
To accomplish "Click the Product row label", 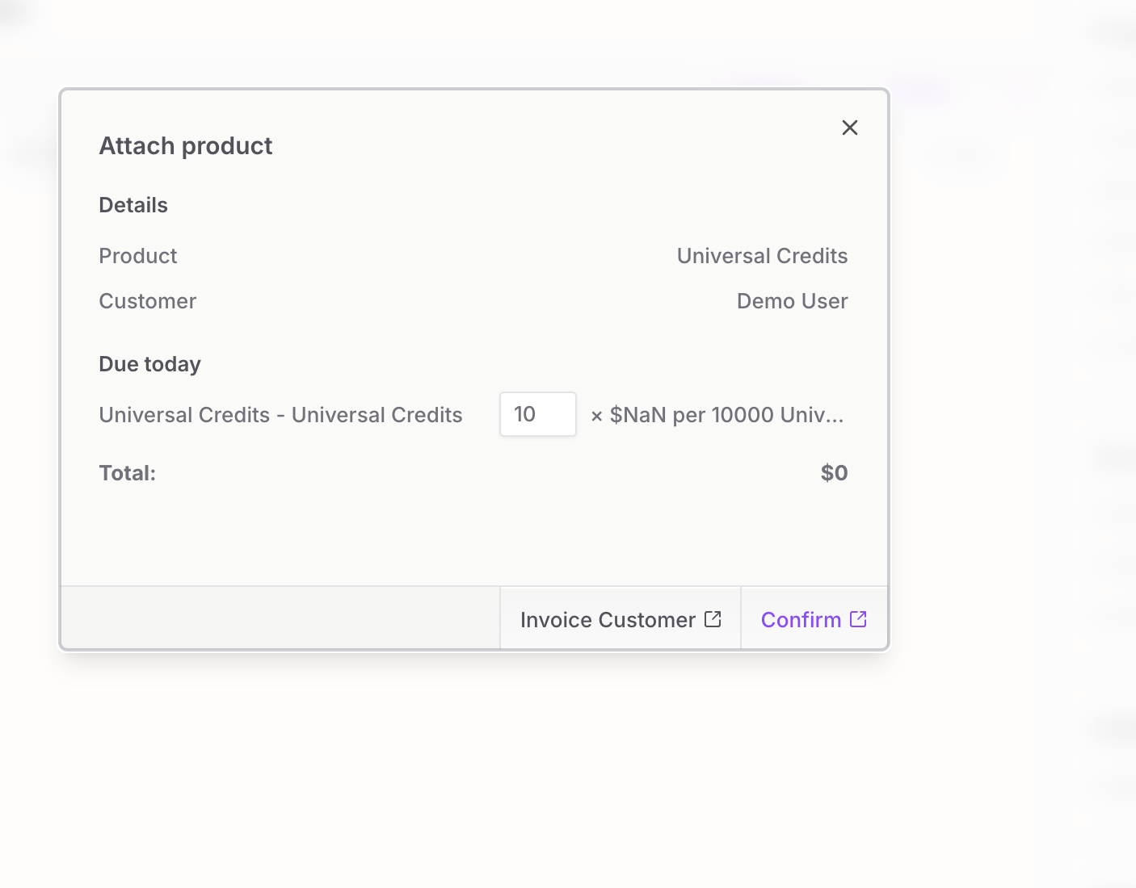I will click(138, 256).
